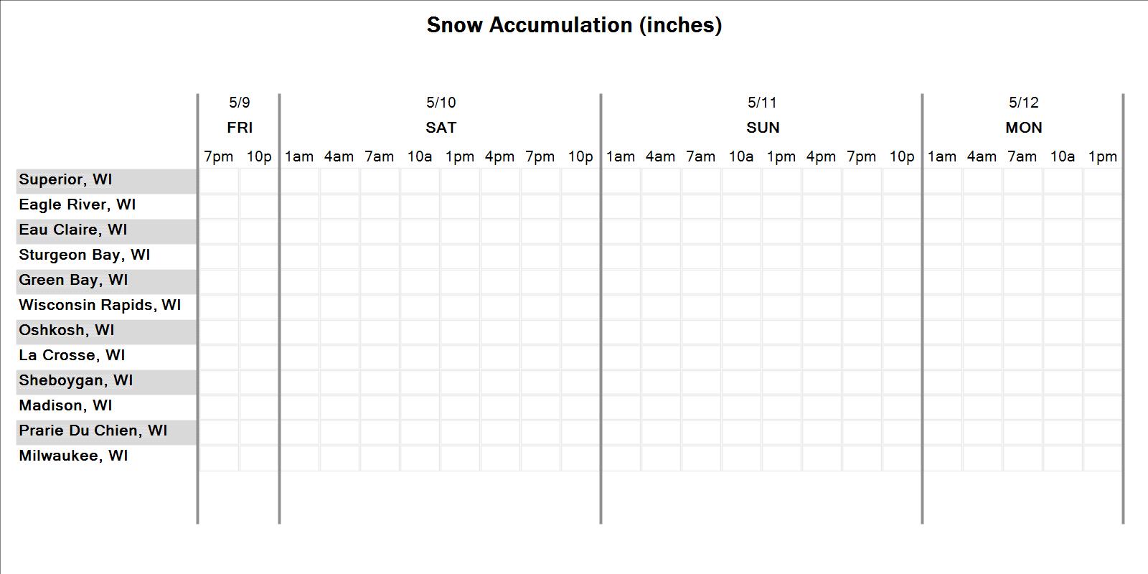The image size is (1148, 574).
Task: Click the Eau Claire, WI row label
Action: point(72,230)
